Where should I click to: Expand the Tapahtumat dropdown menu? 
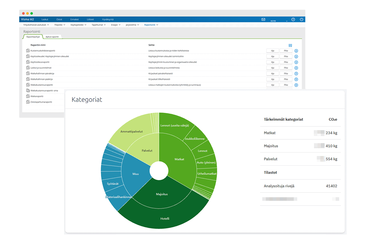99,25
